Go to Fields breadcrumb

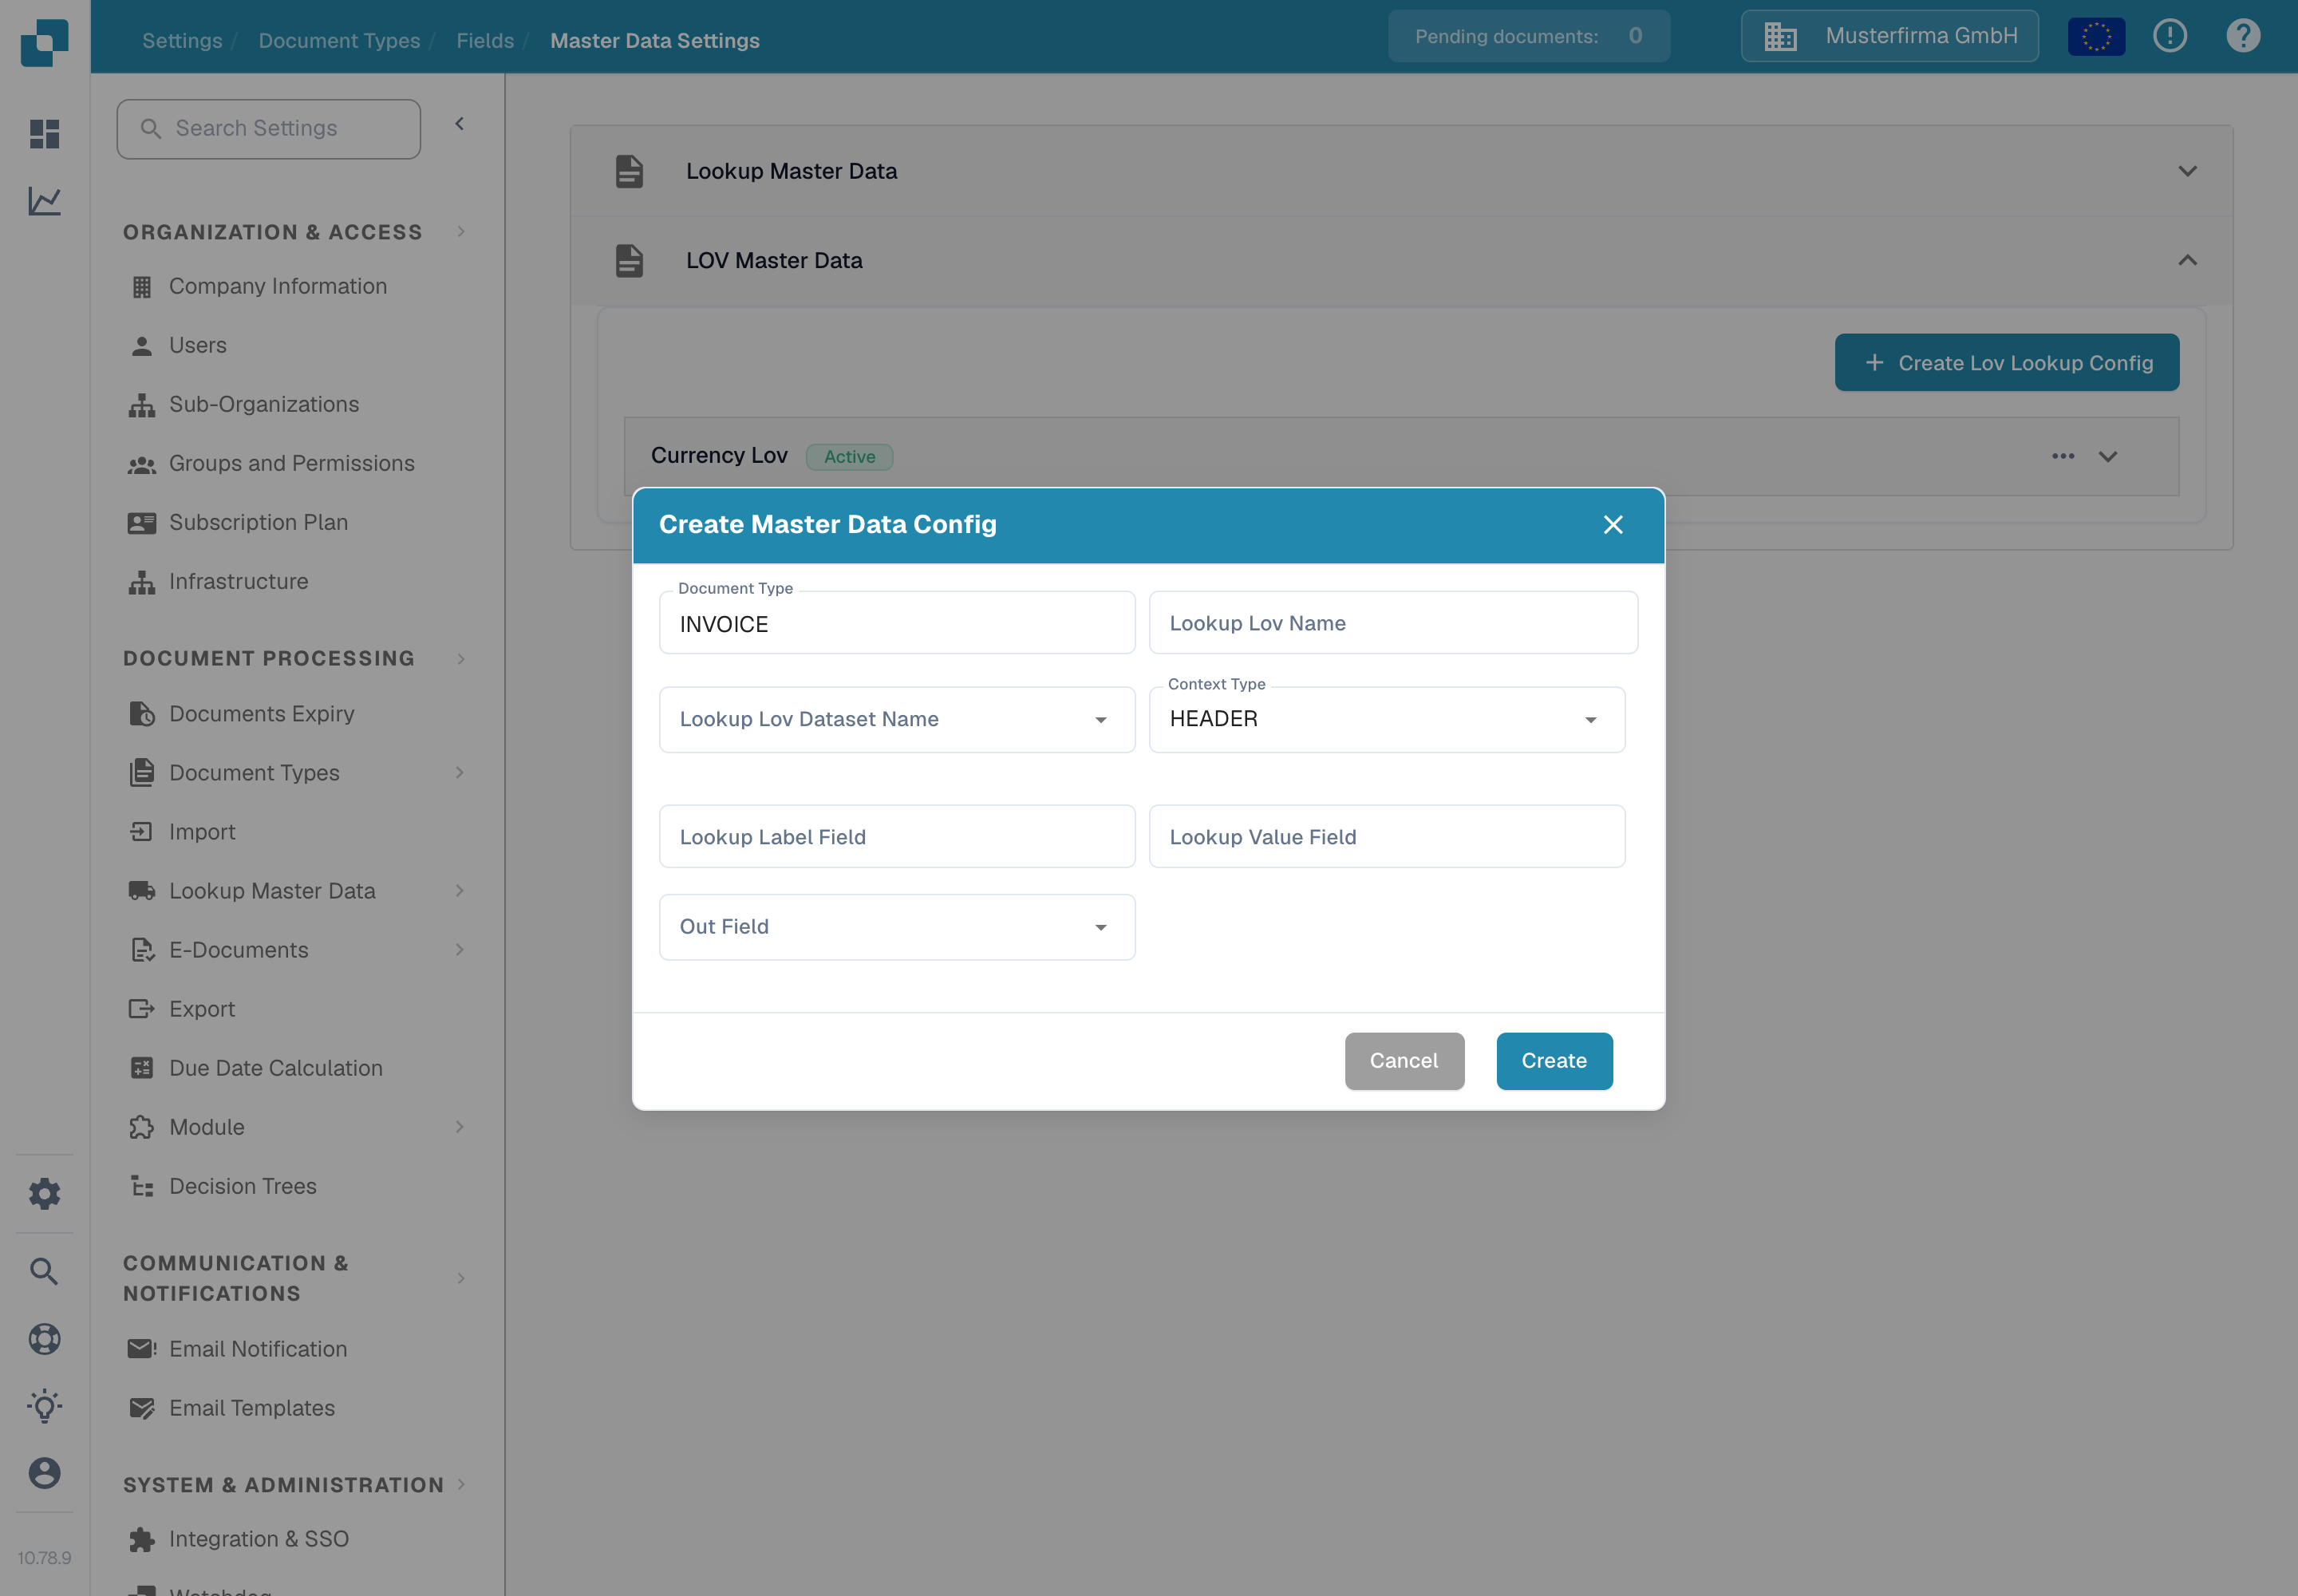tap(485, 40)
